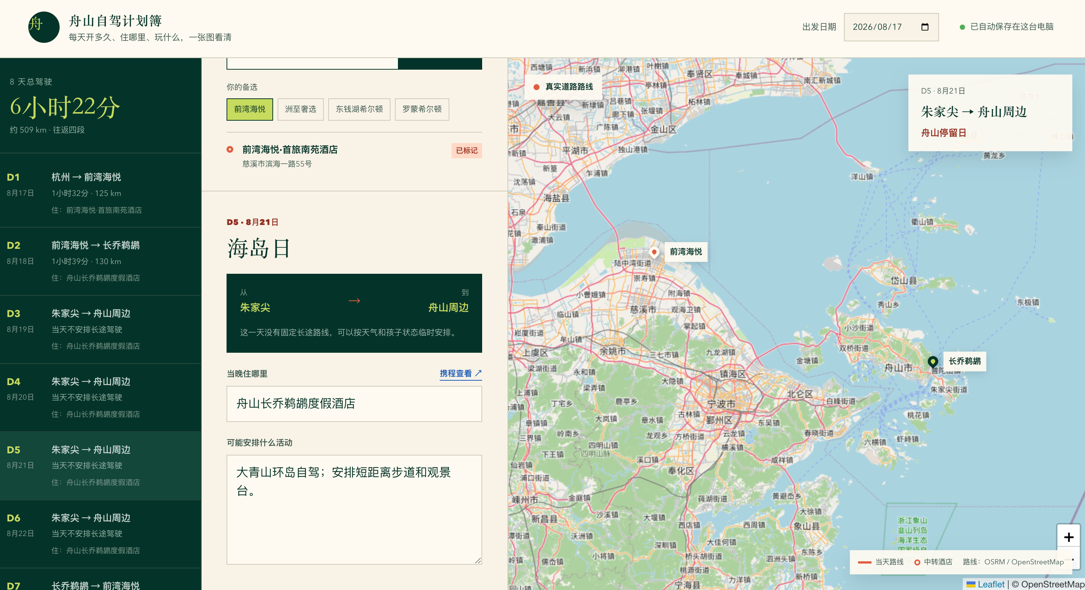
Task: Open the D5 8月21日 day entry
Action: point(101,466)
